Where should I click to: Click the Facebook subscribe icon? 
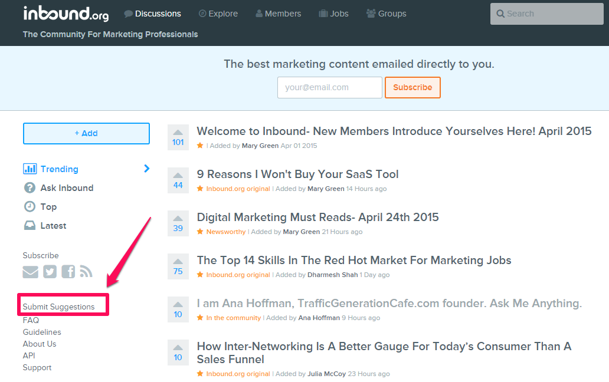(x=68, y=272)
